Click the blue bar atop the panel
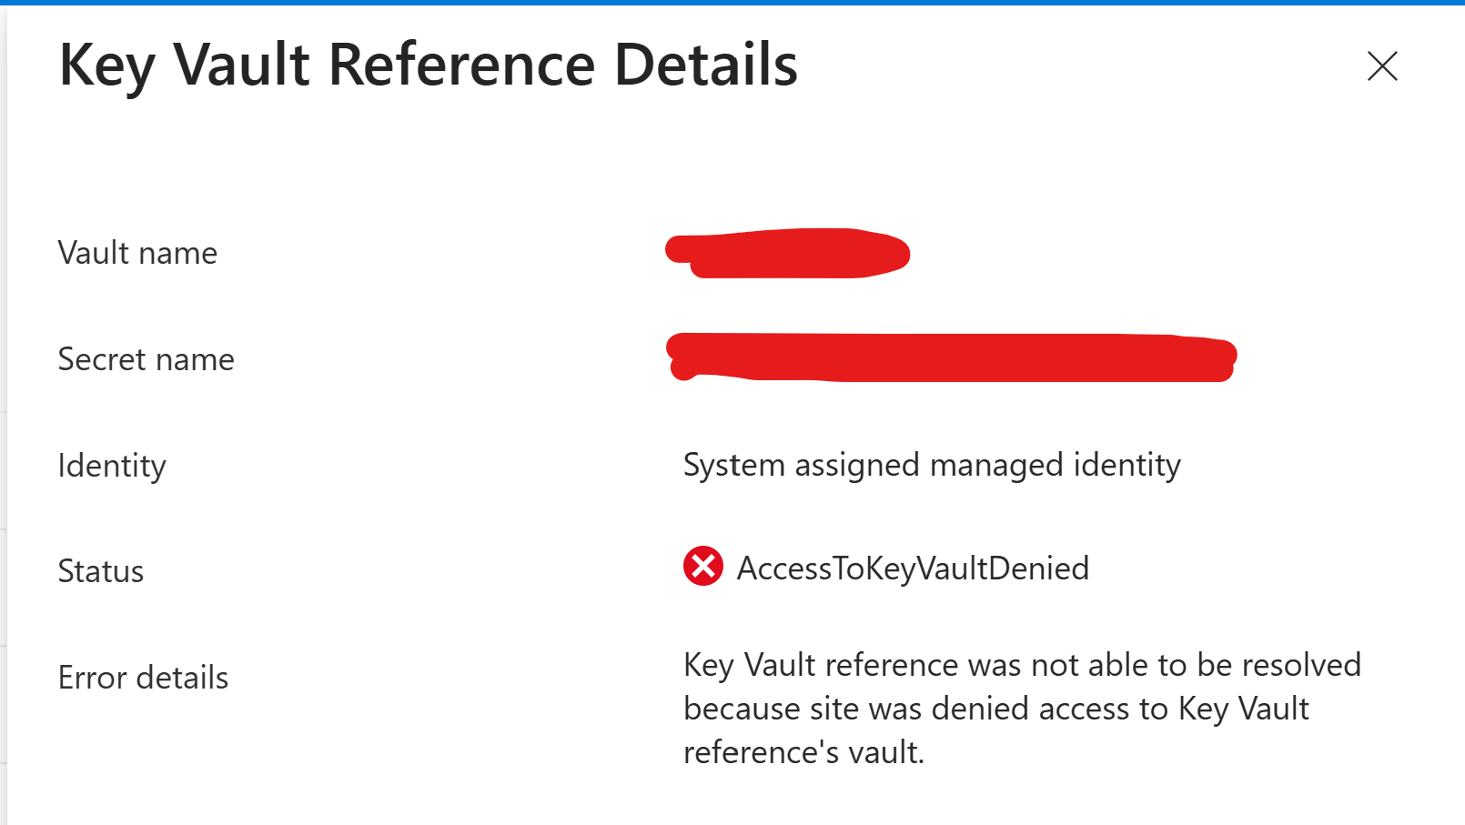 tap(732, 3)
